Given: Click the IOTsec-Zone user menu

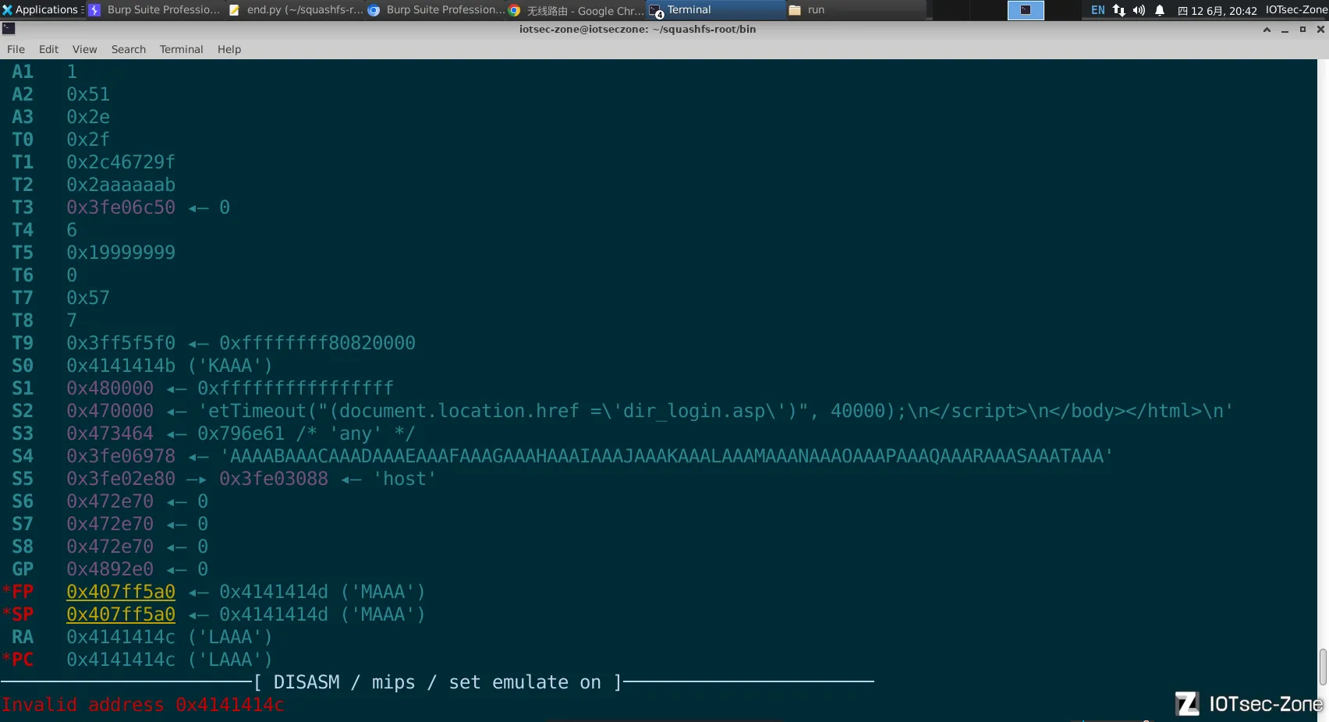Looking at the screenshot, I should click(1296, 10).
